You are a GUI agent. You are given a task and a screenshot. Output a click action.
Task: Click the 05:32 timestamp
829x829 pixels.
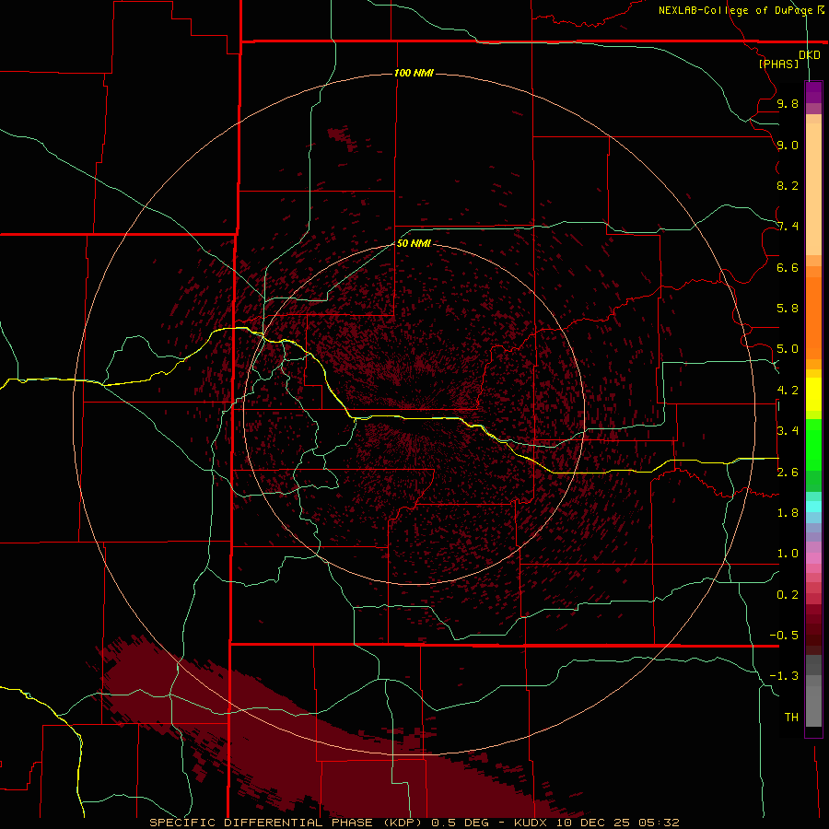point(659,823)
